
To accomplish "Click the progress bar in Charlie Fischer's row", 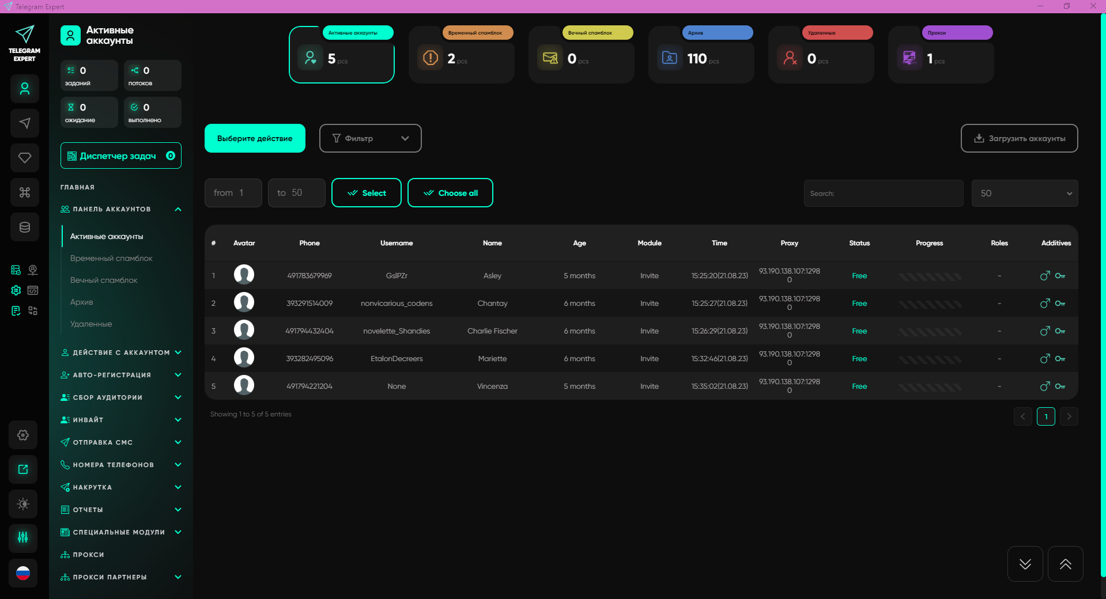I will tap(930, 332).
